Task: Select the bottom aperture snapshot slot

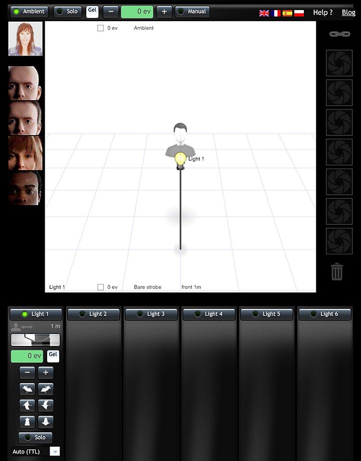Action: pos(339,241)
